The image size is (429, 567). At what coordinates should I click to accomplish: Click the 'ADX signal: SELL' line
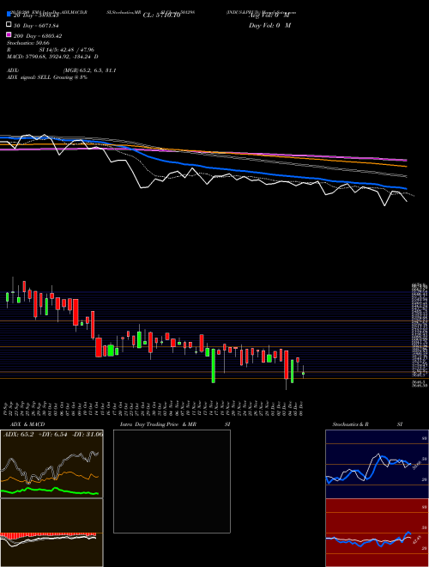click(x=47, y=77)
